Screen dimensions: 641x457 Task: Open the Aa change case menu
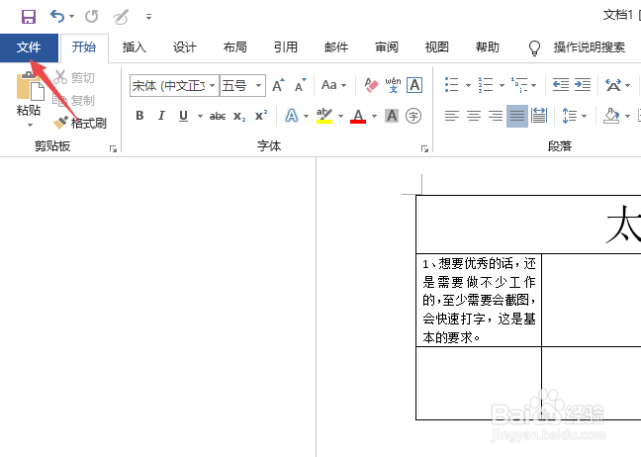point(333,85)
